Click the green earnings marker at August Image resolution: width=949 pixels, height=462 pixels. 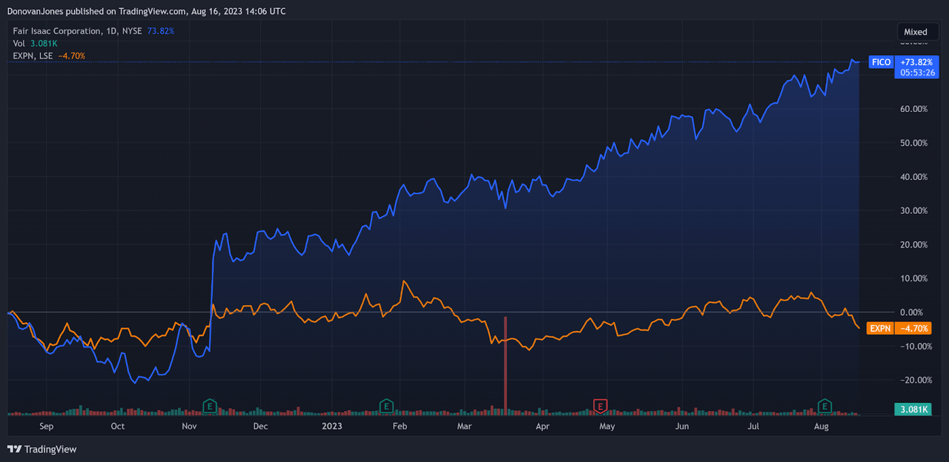coord(824,405)
